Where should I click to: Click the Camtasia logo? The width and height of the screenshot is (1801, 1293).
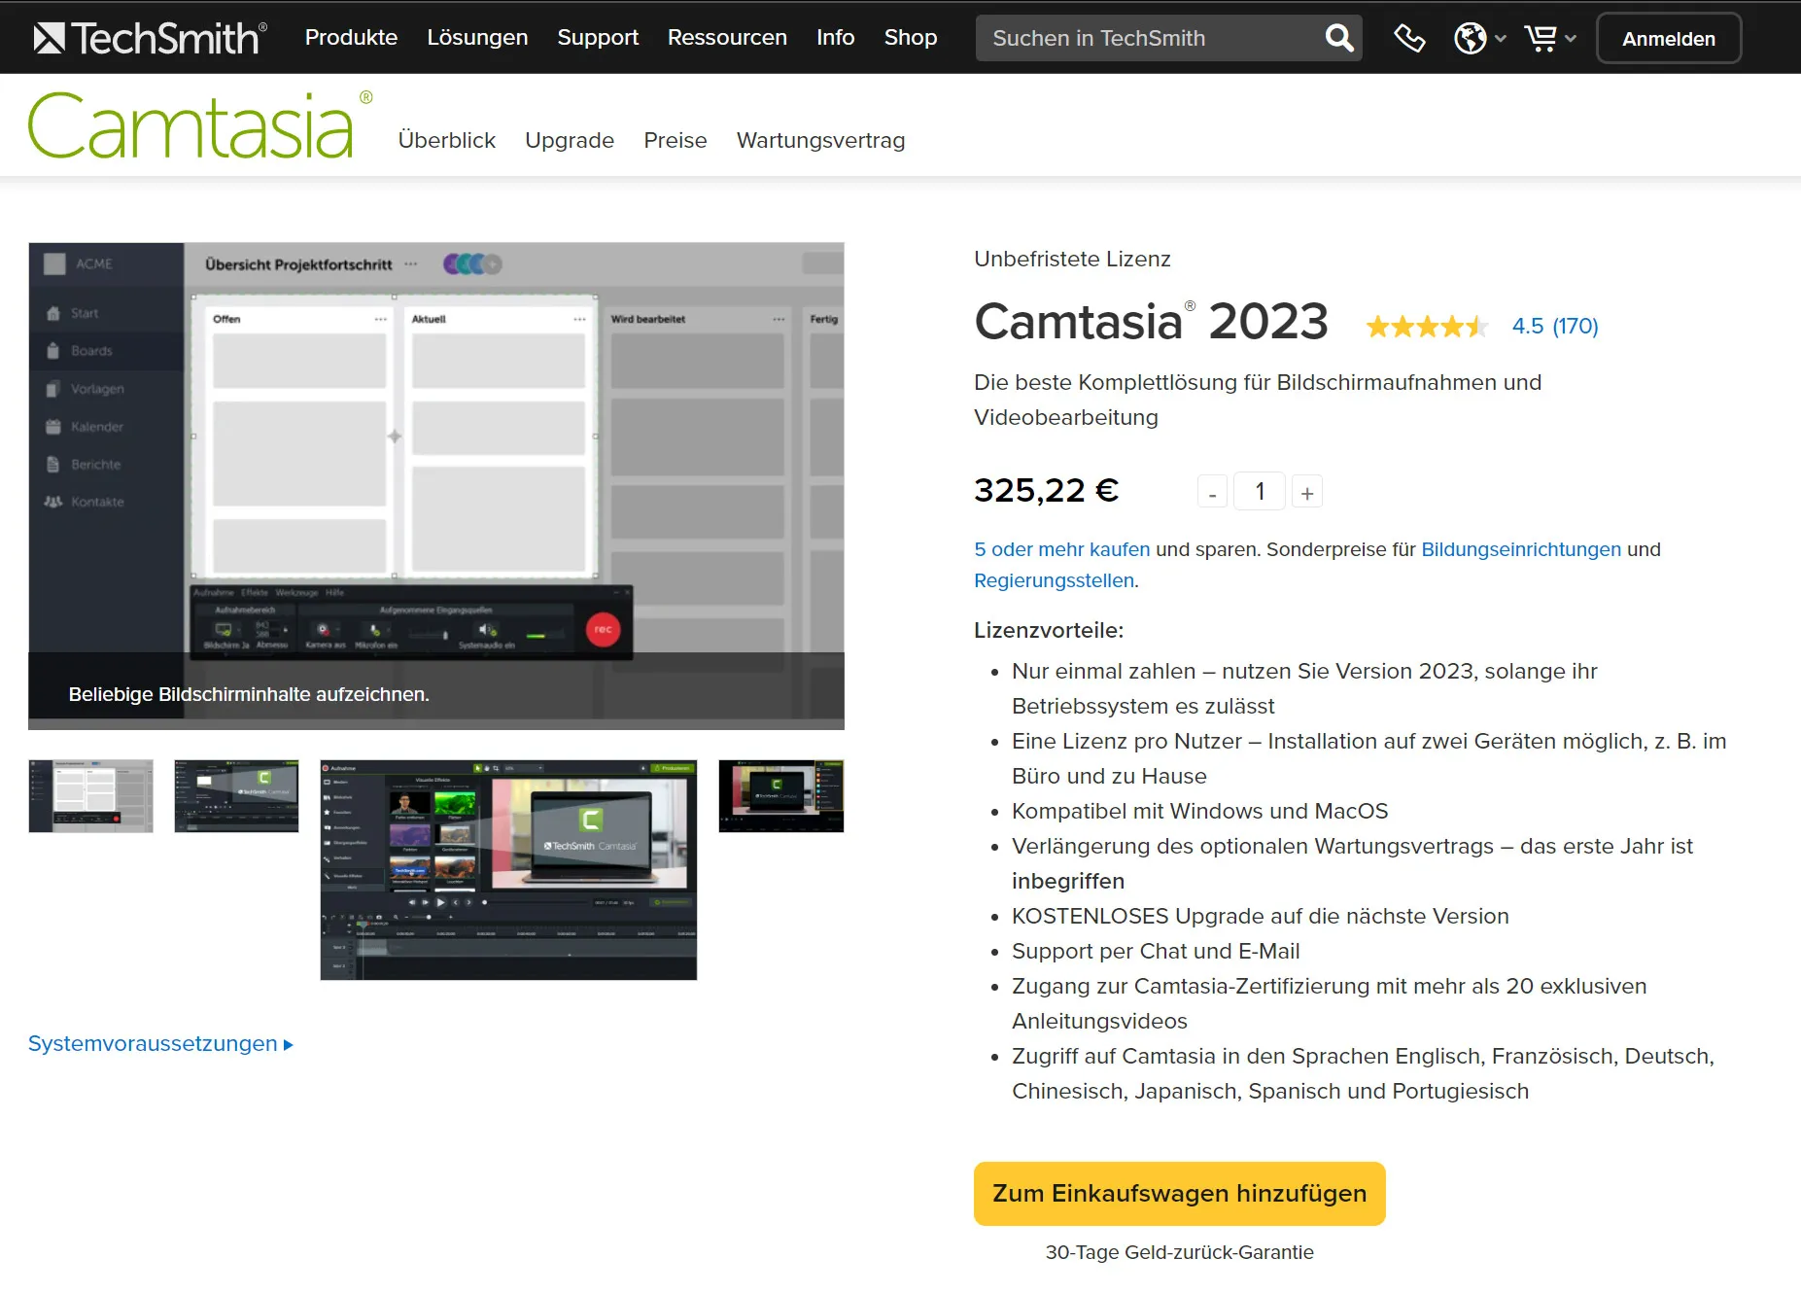point(199,124)
